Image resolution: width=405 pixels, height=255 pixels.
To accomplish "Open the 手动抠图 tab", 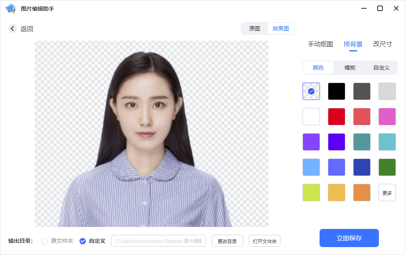I will tap(320, 44).
